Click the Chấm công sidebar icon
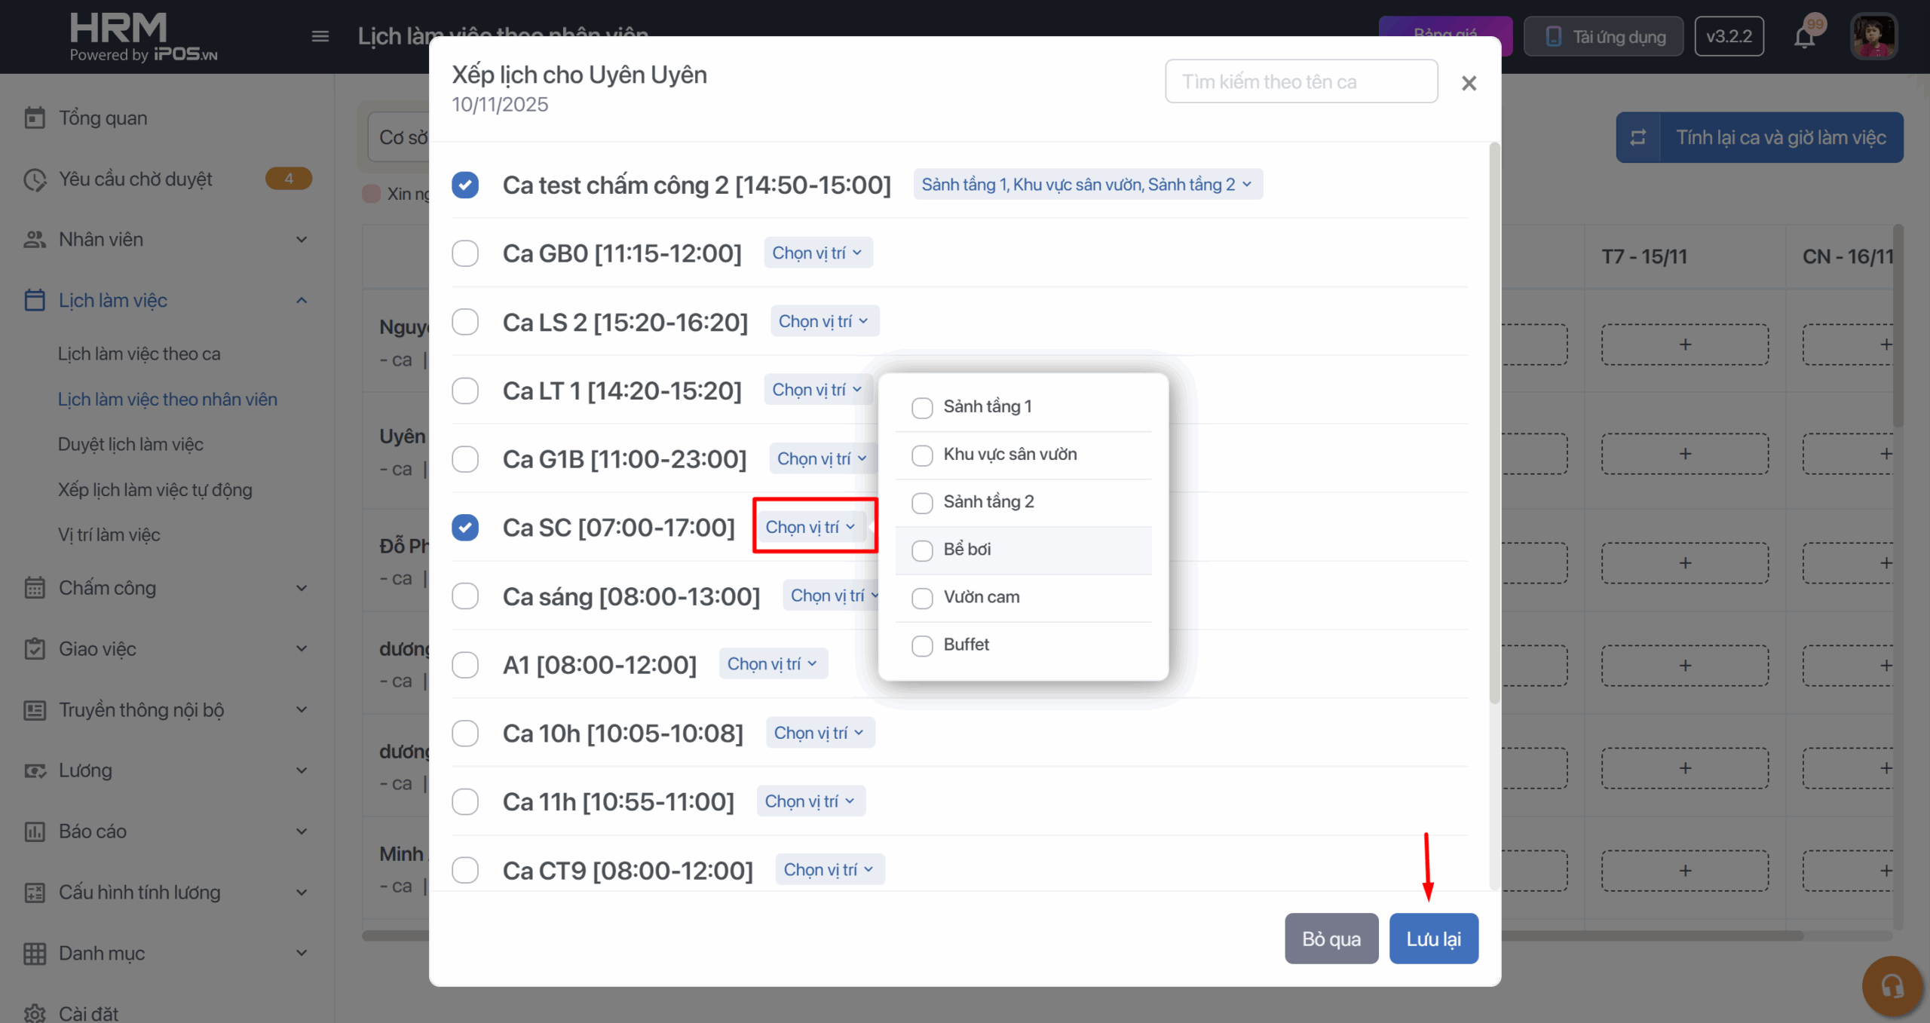This screenshot has width=1930, height=1023. 35,588
